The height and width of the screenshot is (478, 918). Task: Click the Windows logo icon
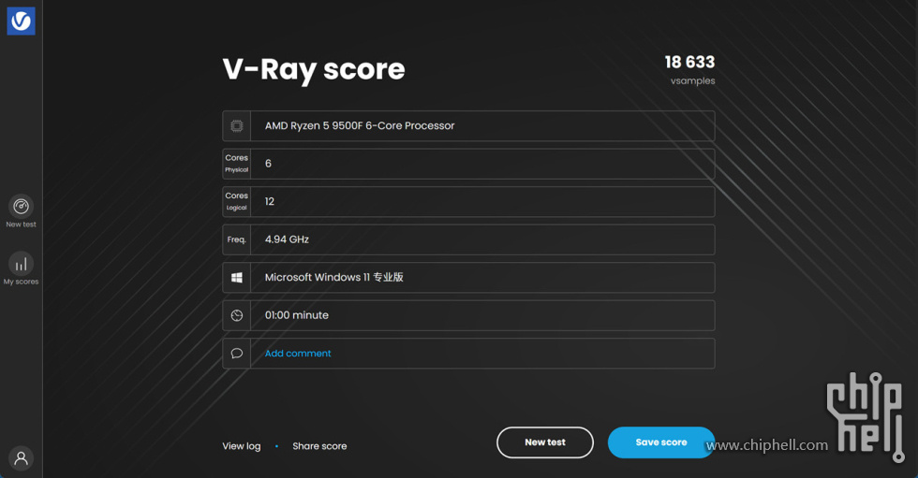tap(236, 278)
